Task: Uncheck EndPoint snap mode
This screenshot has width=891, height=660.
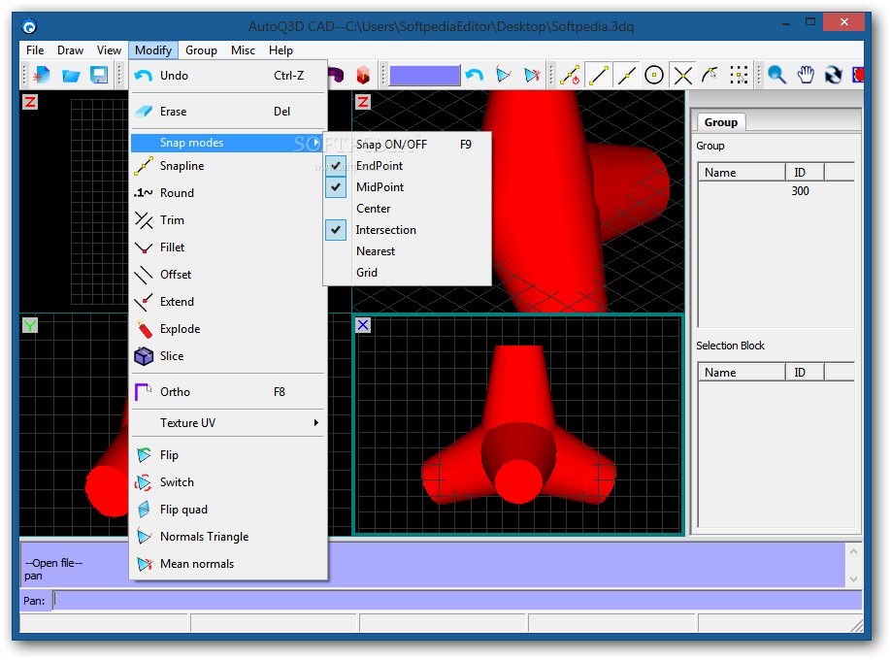Action: click(407, 166)
